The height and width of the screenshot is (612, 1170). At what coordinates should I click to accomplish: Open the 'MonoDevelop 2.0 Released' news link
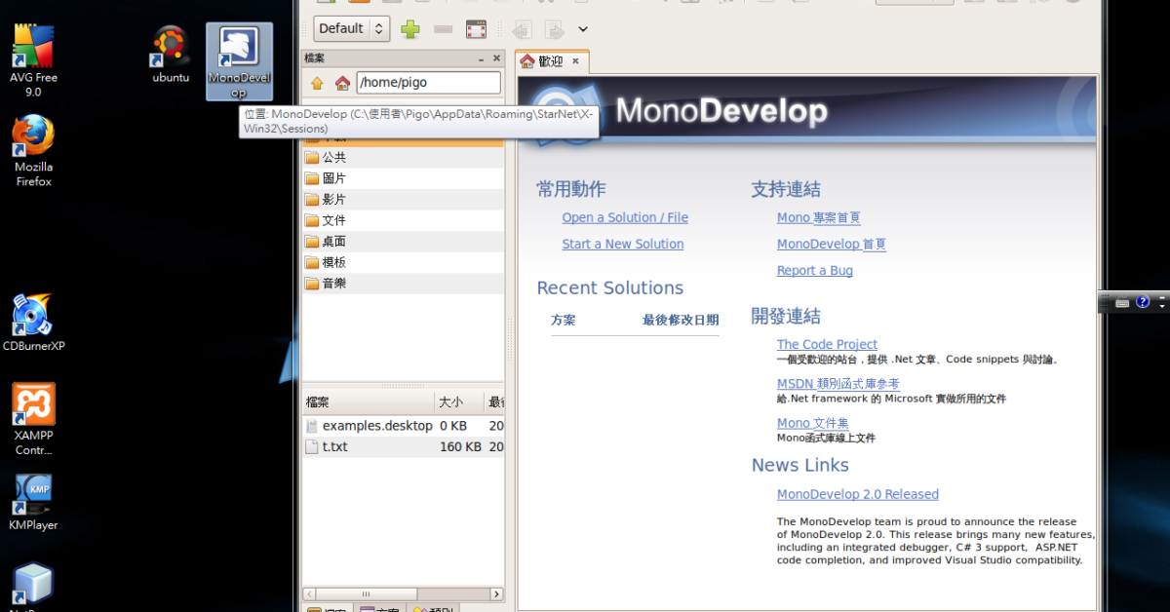857,494
